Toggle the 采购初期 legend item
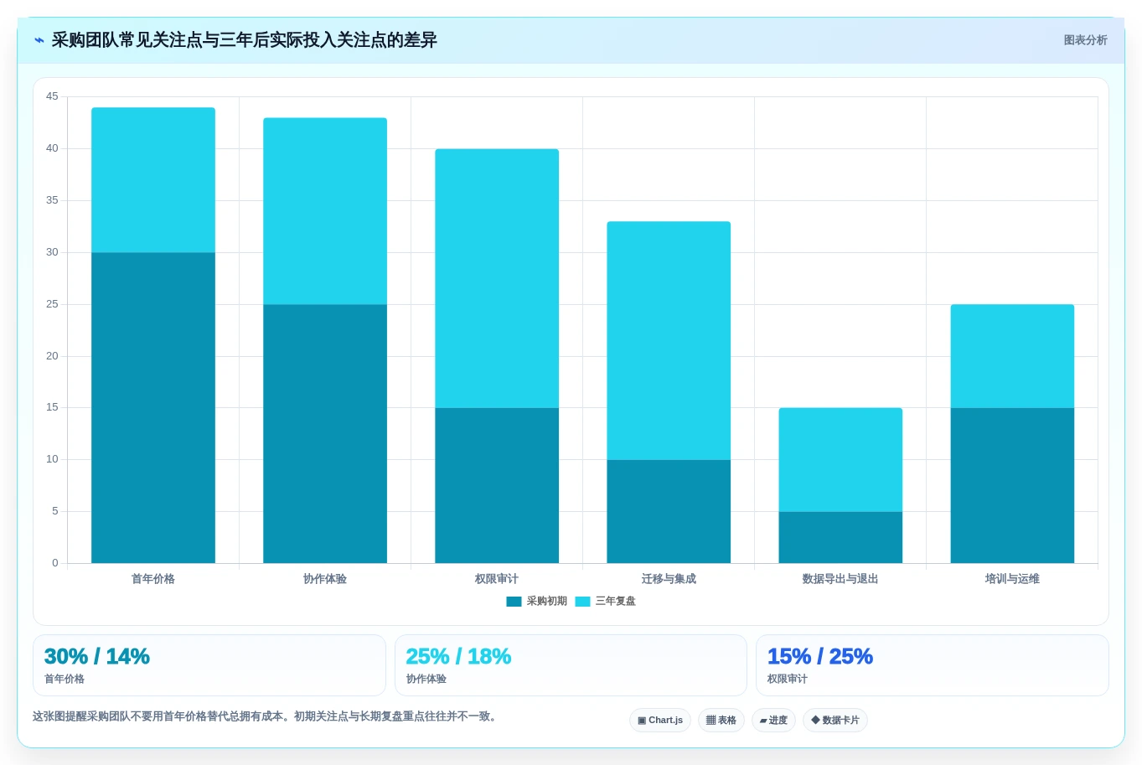The image size is (1142, 765). [x=537, y=602]
